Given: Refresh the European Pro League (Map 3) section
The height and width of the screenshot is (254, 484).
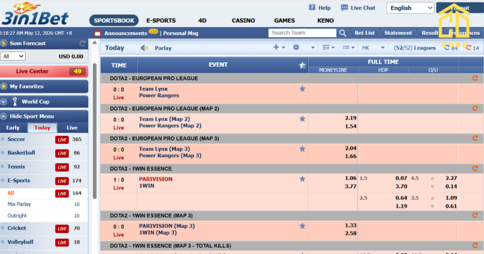Looking at the screenshot, I should (475, 138).
